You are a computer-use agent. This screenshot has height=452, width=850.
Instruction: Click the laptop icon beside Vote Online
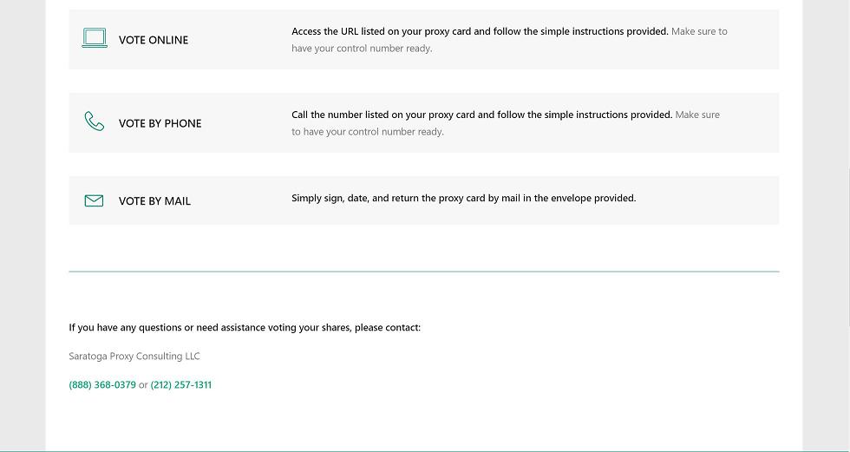95,38
